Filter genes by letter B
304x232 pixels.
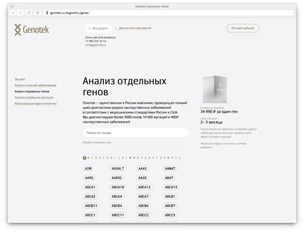(89, 158)
